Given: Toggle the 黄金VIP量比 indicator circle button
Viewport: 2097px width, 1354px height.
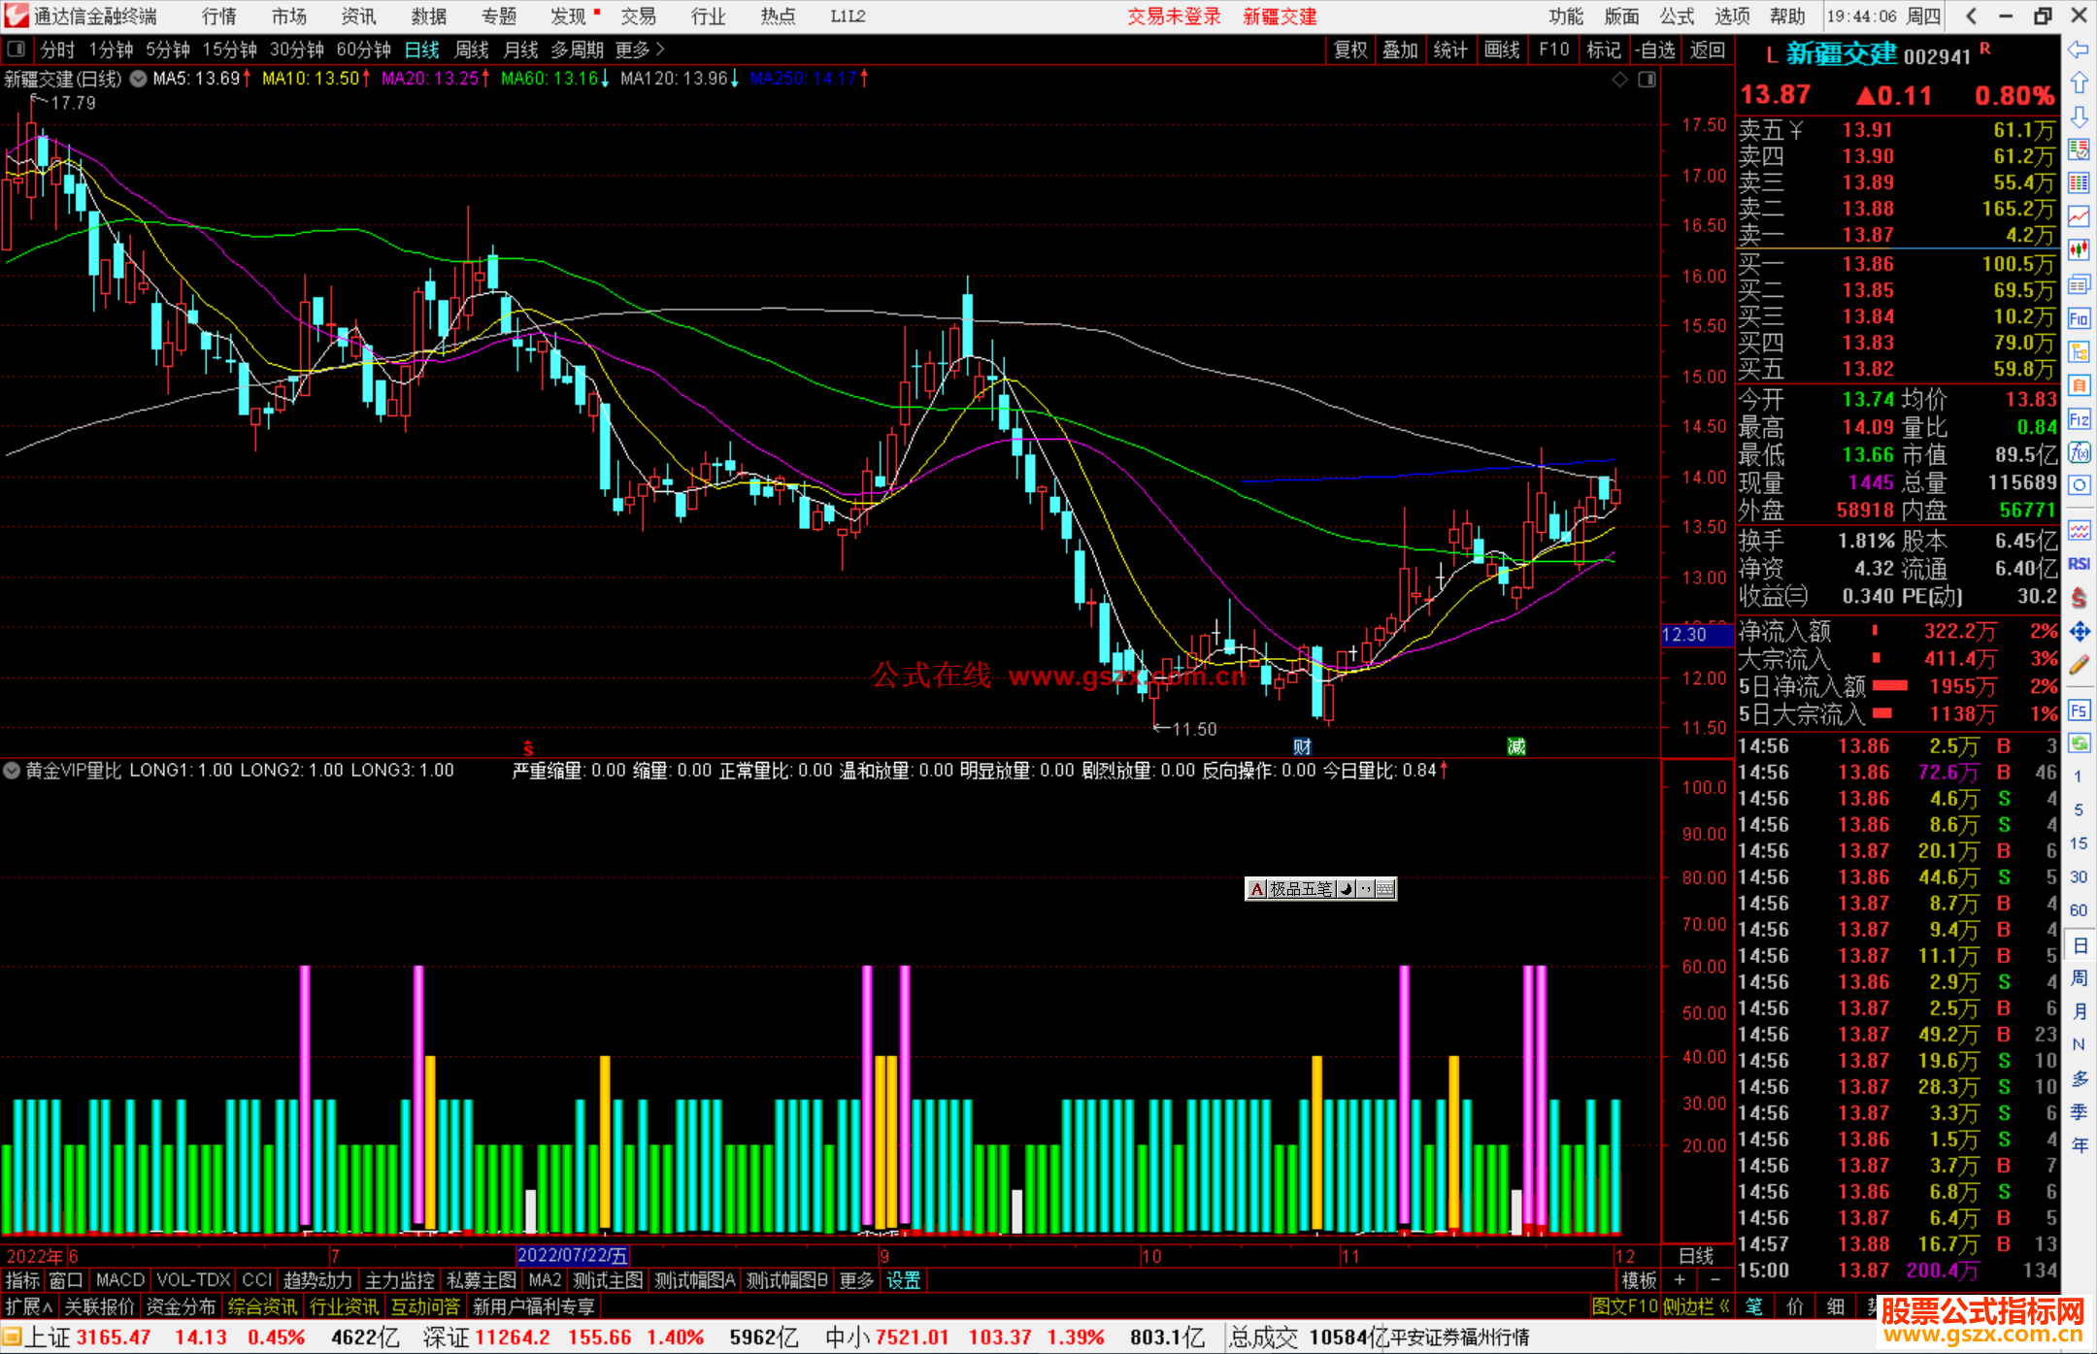Looking at the screenshot, I should (x=12, y=771).
